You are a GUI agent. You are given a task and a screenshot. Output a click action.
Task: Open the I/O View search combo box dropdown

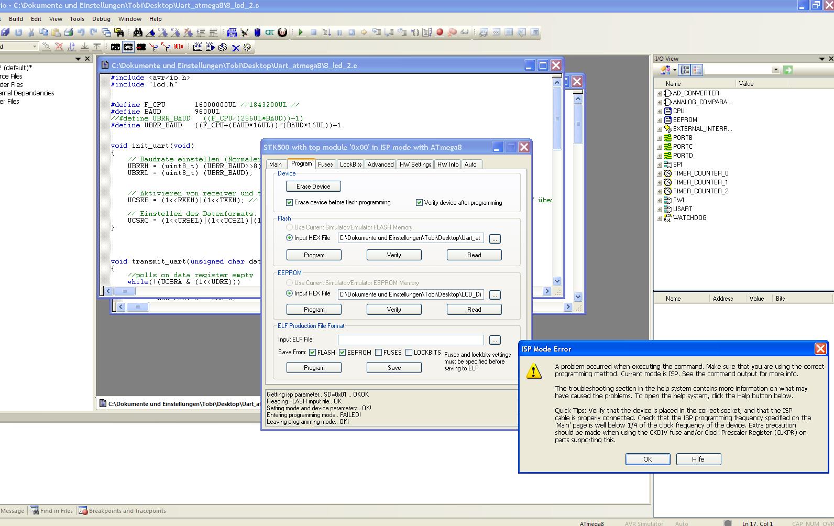pos(776,70)
